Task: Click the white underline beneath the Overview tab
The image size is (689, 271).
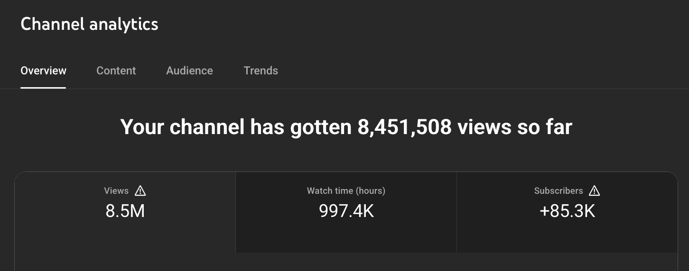Action: (x=43, y=87)
